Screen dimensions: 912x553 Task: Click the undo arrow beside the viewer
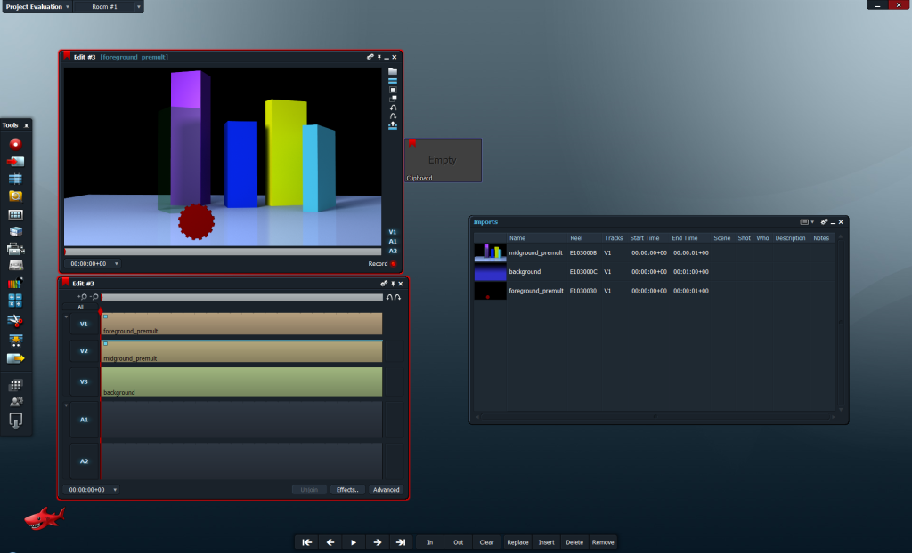pyautogui.click(x=393, y=108)
